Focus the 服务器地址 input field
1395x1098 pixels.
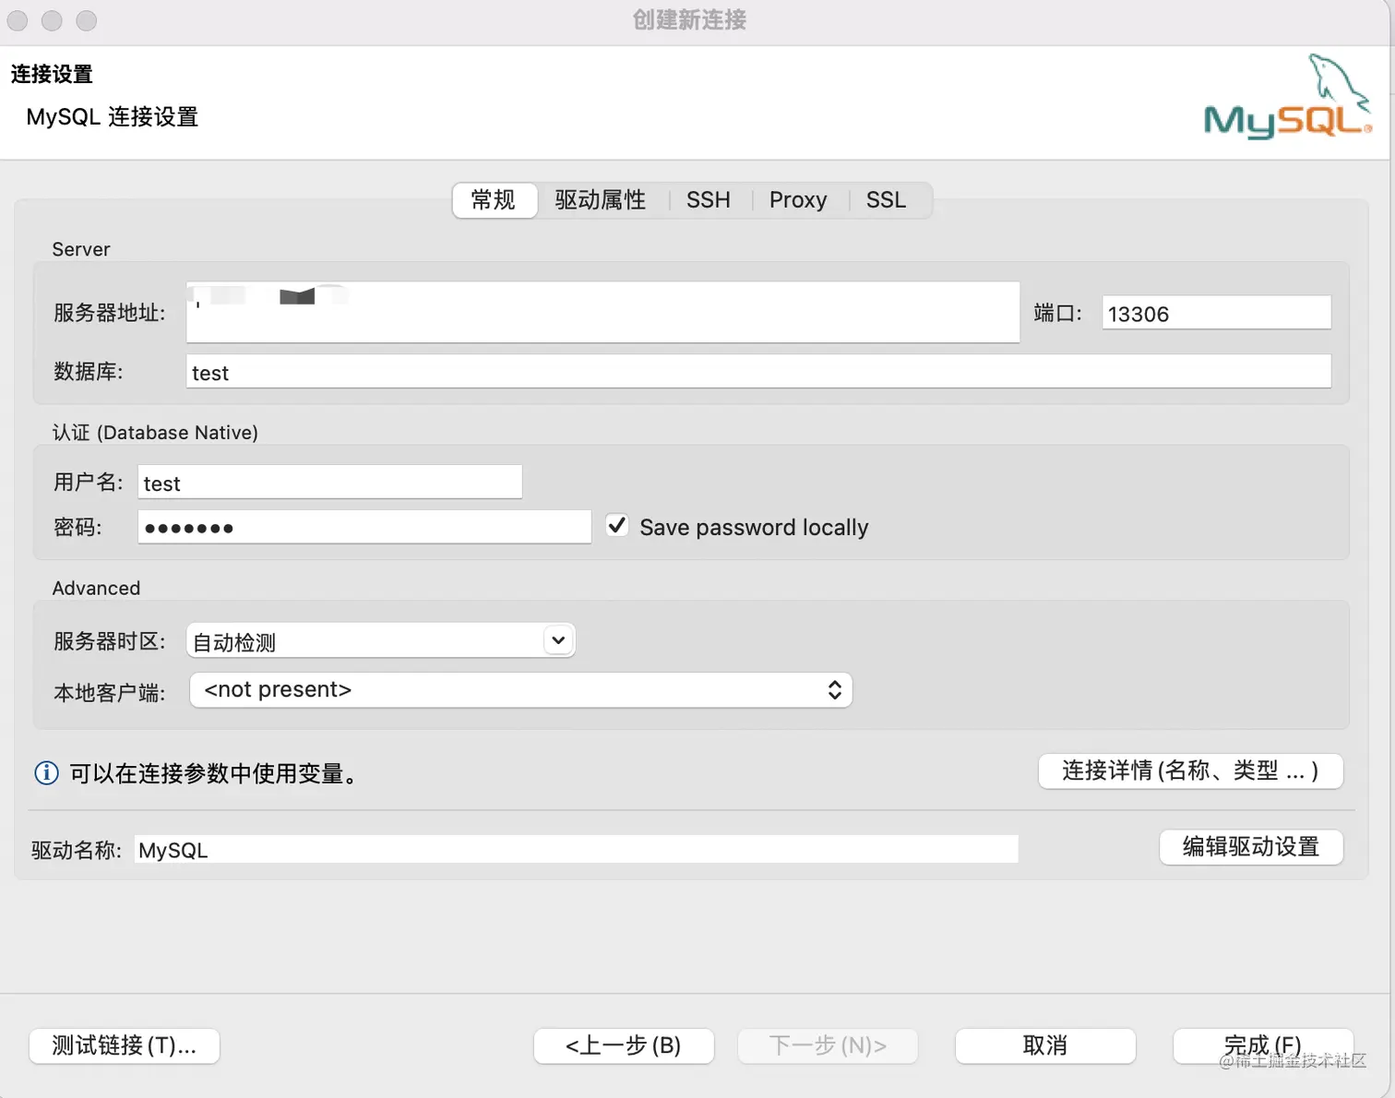[603, 312]
